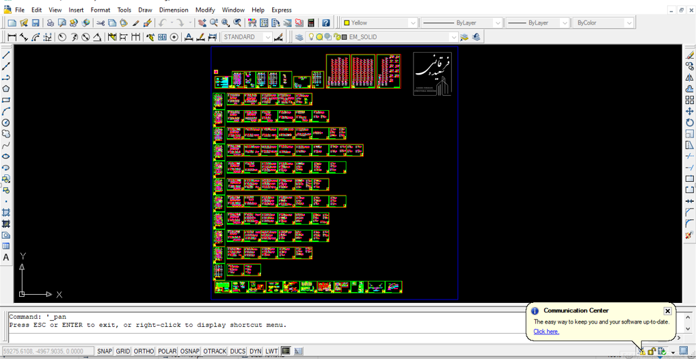Enable OSNAP in the status bar
The image size is (696, 359).
pos(189,351)
